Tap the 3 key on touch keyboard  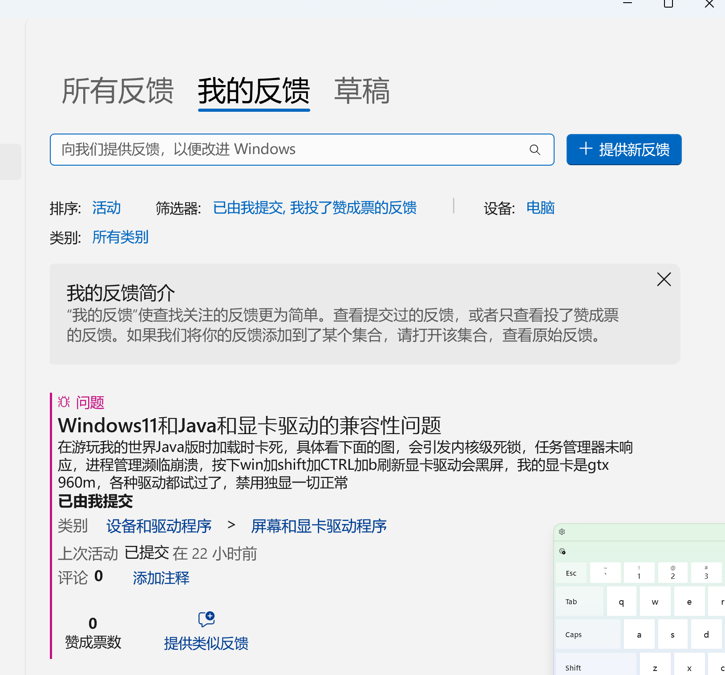(706, 573)
